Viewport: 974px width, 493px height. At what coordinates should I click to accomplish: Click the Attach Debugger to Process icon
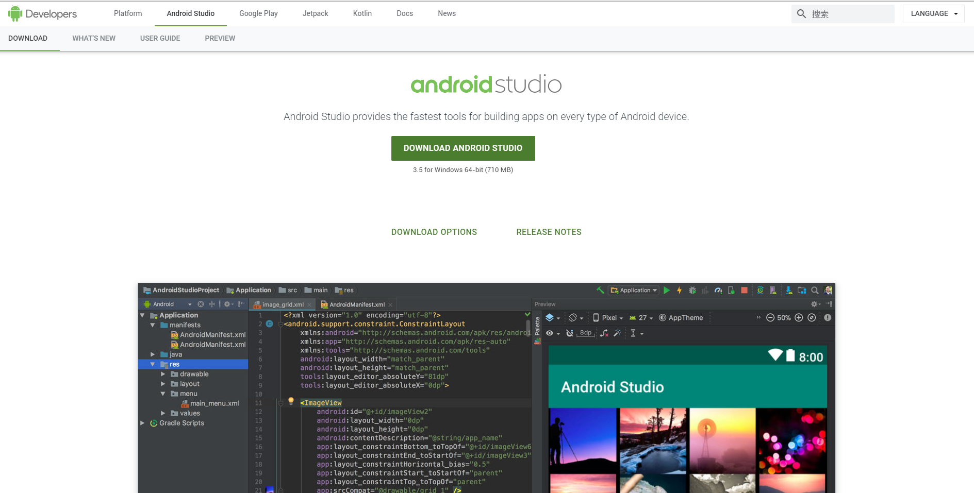(731, 290)
